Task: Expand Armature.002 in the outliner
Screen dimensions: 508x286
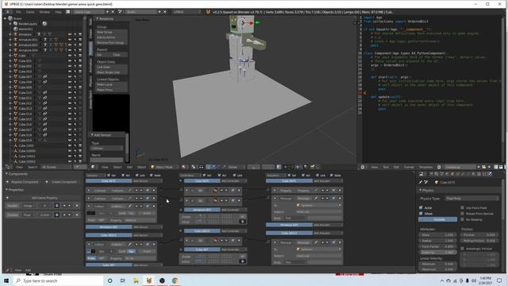Action: [x=10, y=44]
